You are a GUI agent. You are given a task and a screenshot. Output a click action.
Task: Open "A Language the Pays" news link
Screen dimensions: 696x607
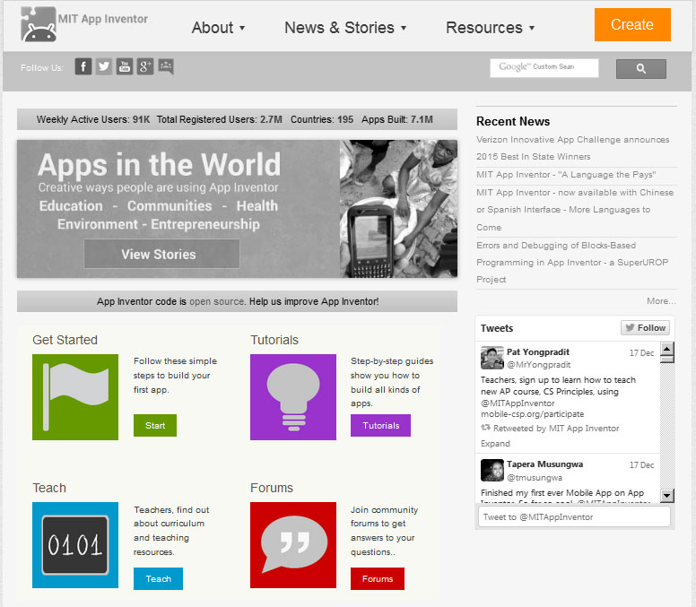tap(566, 174)
